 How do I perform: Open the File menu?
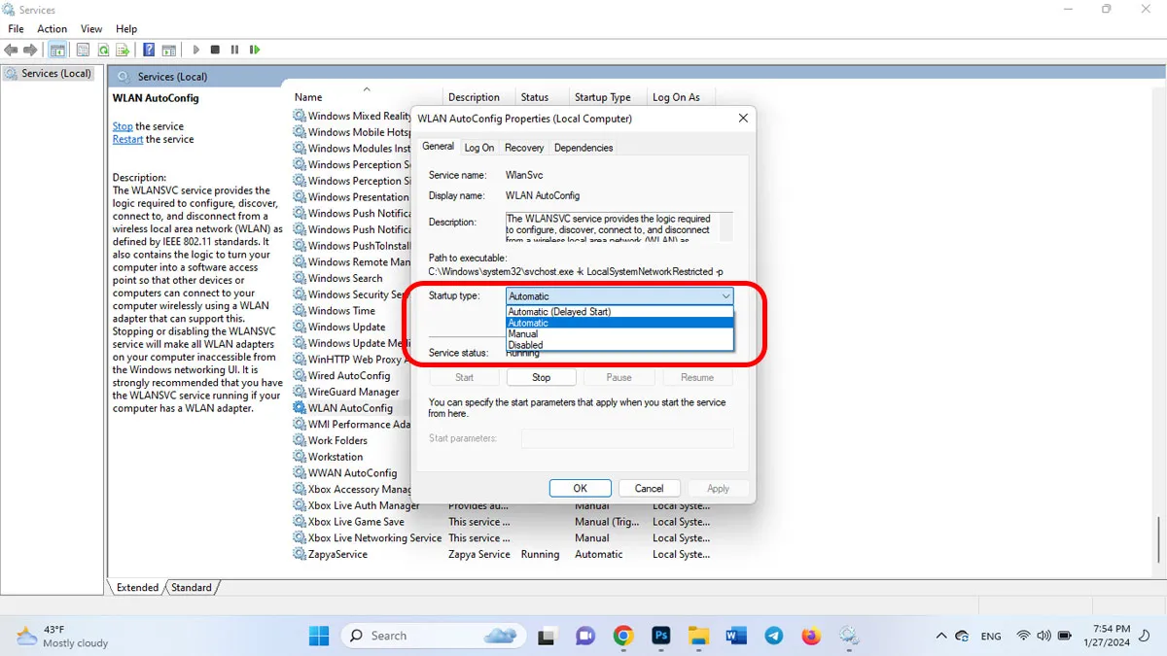click(x=16, y=29)
